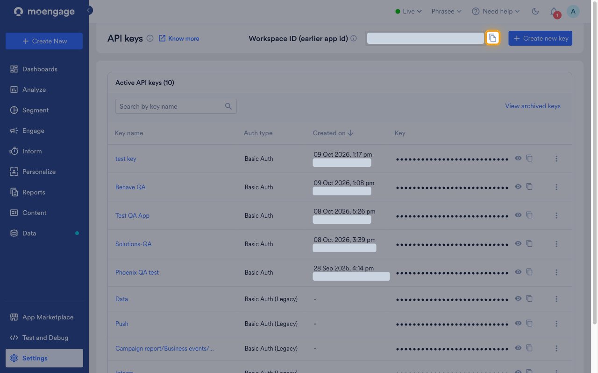
Task: Reveal the Campaign report key value
Action: [x=518, y=348]
